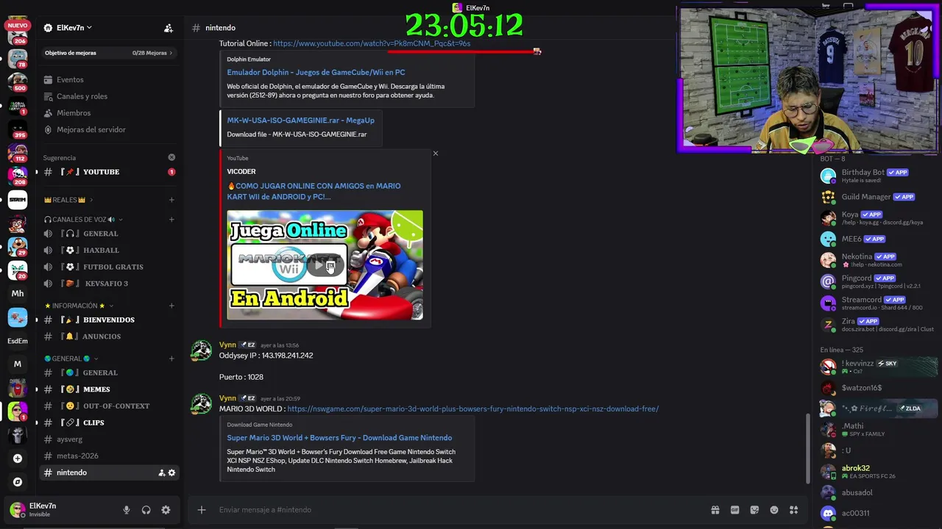The image size is (942, 529).
Task: Open the gift icon in message bar
Action: pyautogui.click(x=715, y=510)
